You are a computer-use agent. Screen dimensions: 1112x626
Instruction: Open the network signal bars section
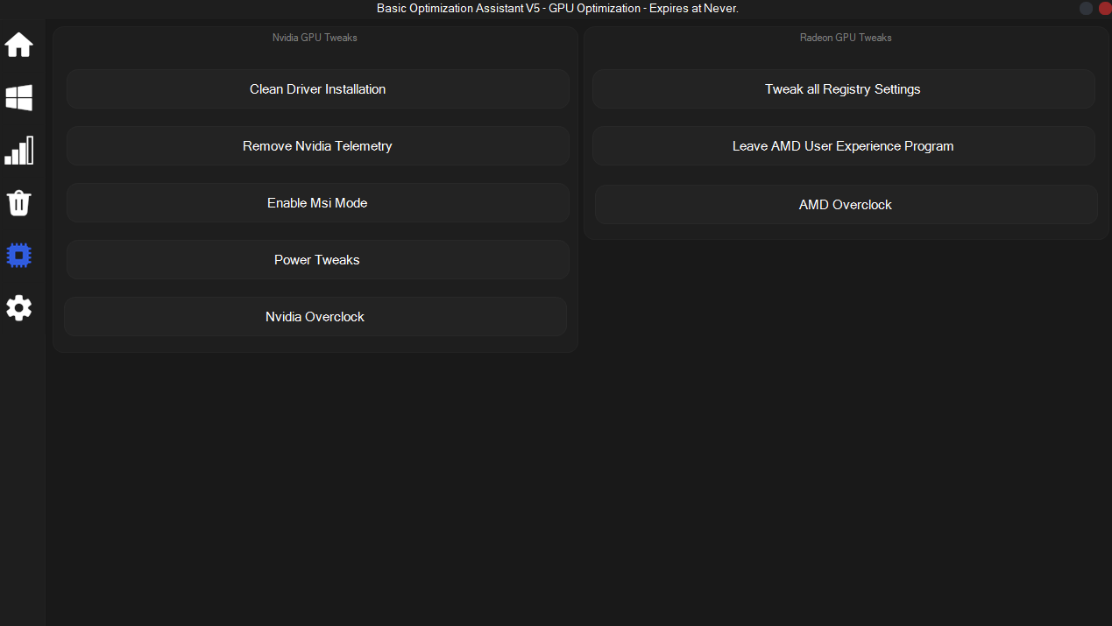point(19,151)
